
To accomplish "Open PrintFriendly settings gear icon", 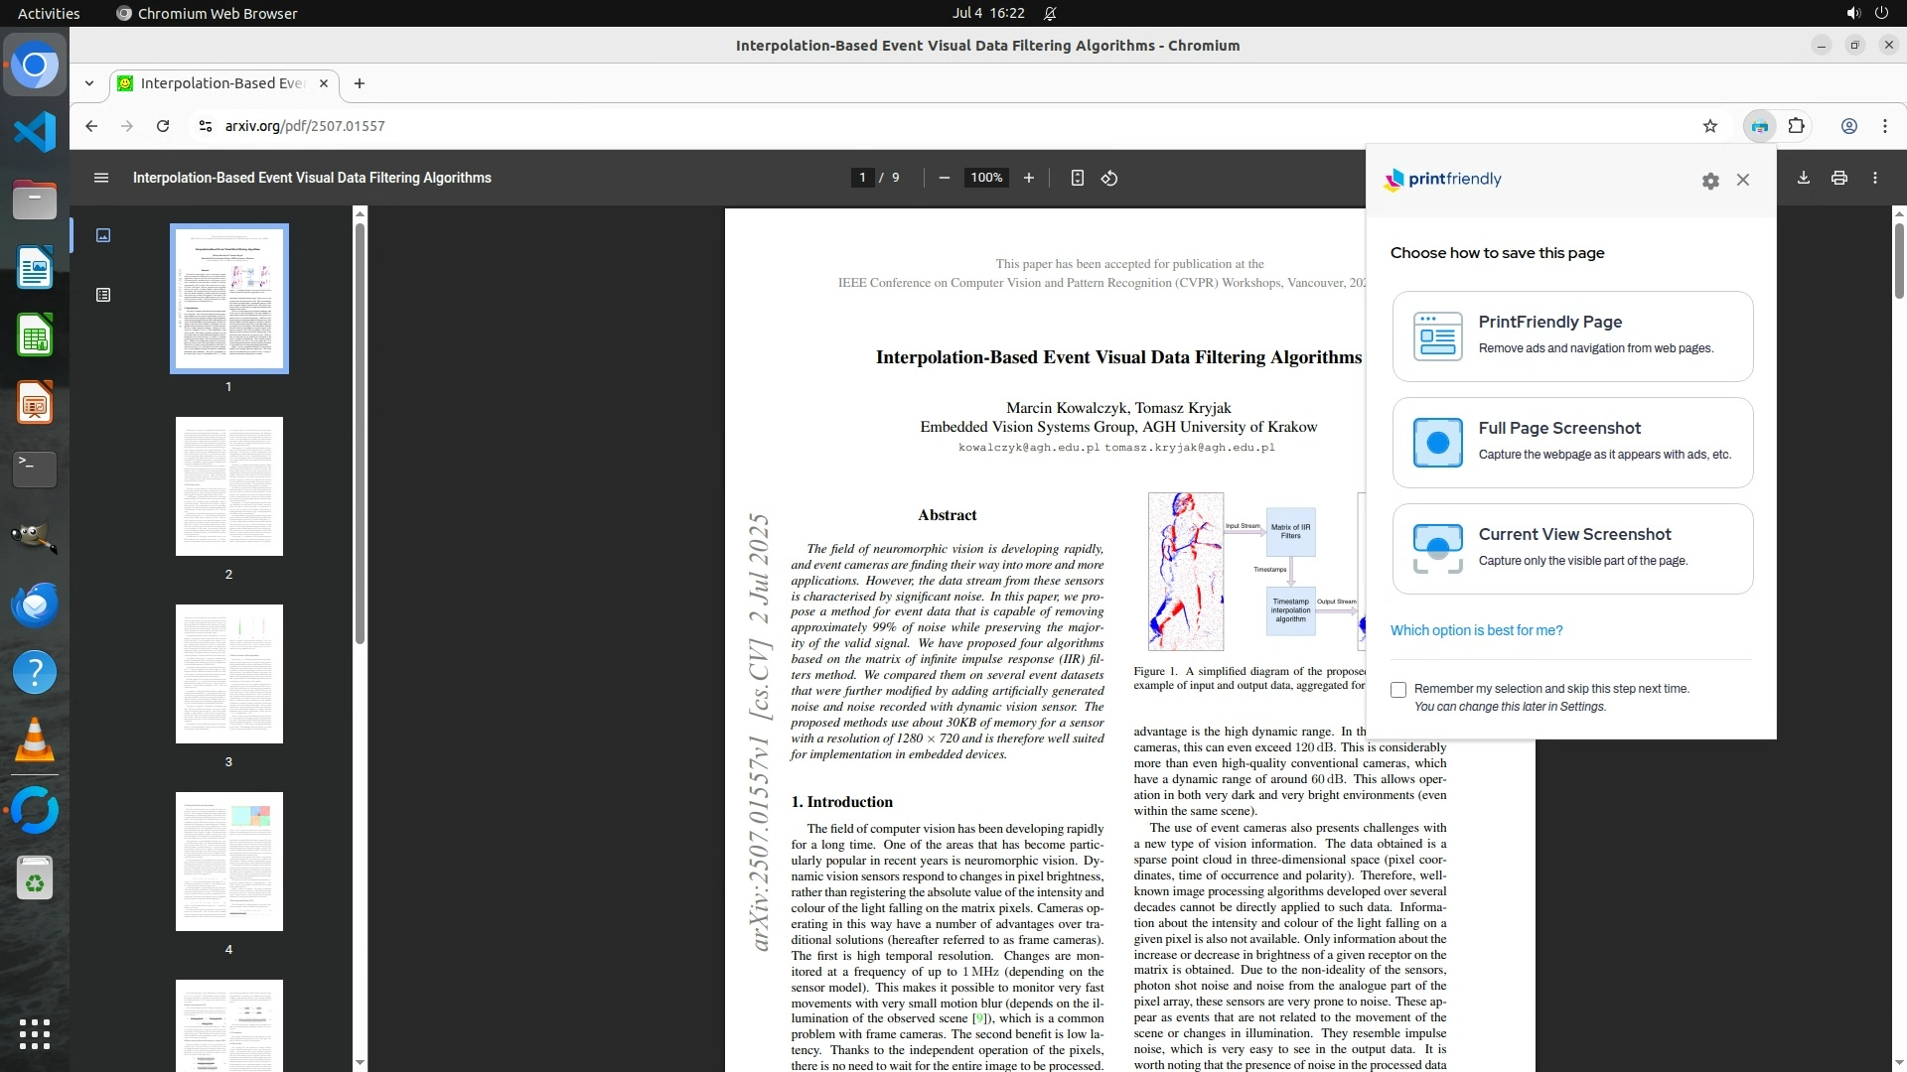I will pos(1709,181).
